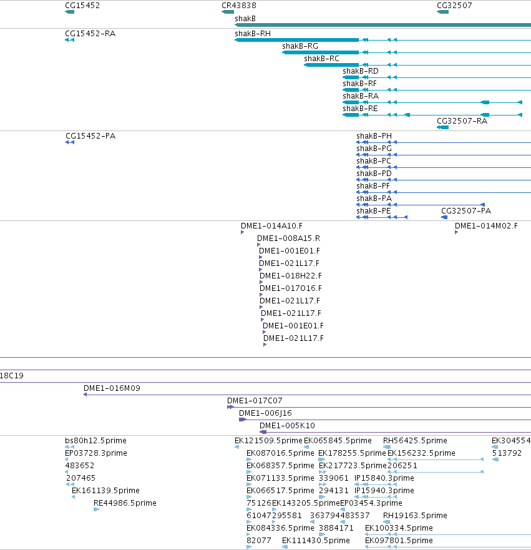Select the EK087016.5prime EST label
The image size is (531, 550).
pyautogui.click(x=280, y=453)
